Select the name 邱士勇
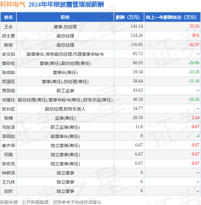 coord(8,36)
